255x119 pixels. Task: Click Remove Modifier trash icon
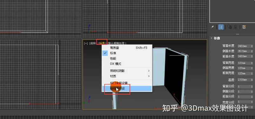click(x=235, y=27)
